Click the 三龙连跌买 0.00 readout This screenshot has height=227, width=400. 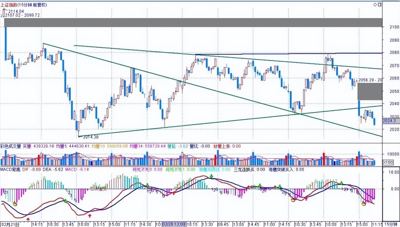pos(249,169)
